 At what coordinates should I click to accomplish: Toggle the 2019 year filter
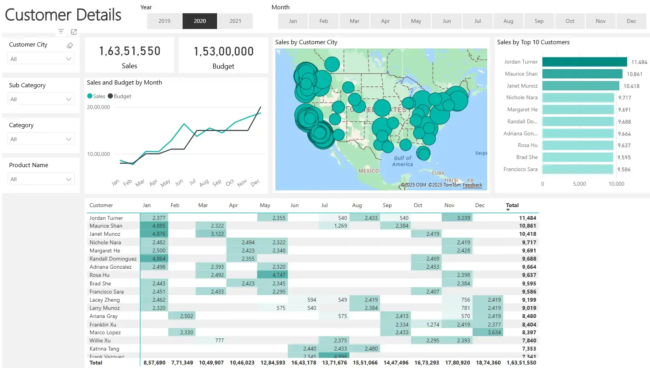click(x=164, y=21)
